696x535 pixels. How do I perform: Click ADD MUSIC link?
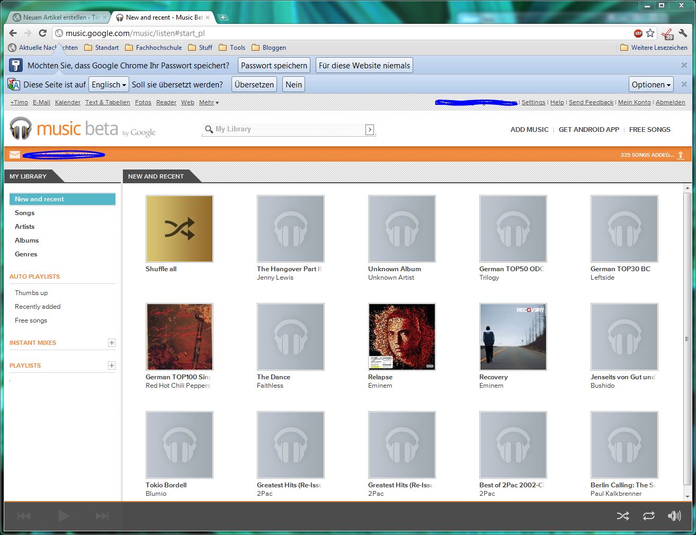point(530,129)
